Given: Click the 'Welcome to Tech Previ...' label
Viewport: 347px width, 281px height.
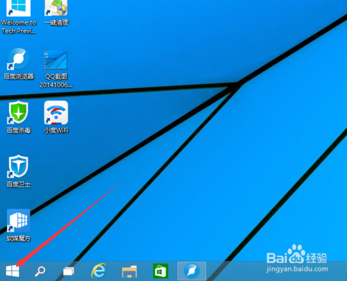Looking at the screenshot, I should (x=19, y=27).
